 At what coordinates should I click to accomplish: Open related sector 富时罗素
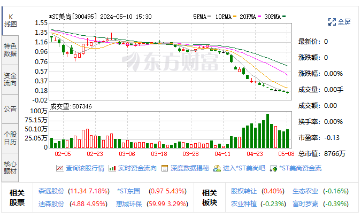click(305, 204)
